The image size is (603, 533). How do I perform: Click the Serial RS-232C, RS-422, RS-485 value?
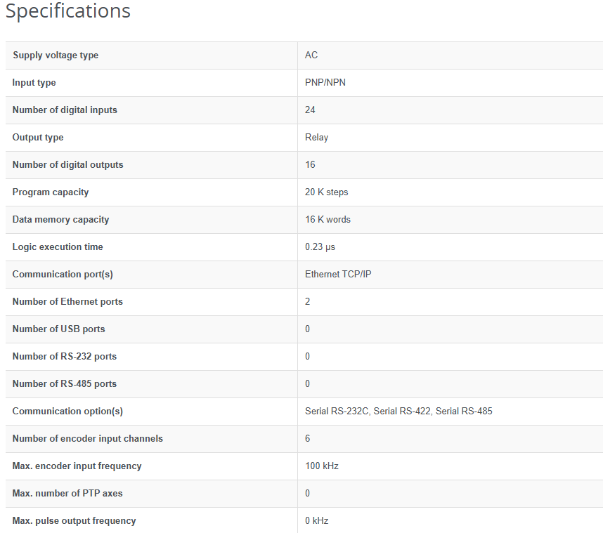click(x=398, y=412)
